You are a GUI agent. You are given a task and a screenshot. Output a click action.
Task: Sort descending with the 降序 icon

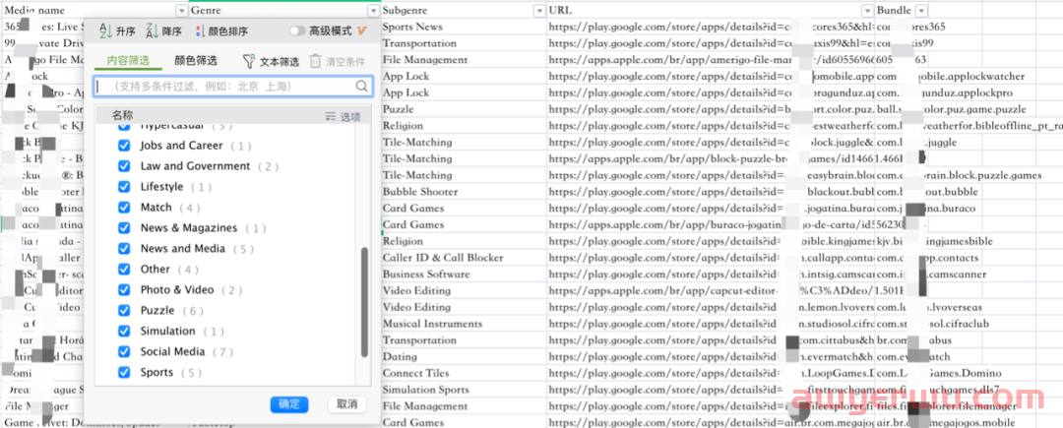tap(153, 31)
